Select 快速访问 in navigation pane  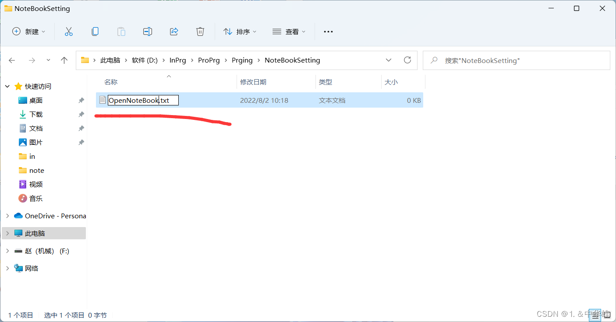pyautogui.click(x=38, y=87)
